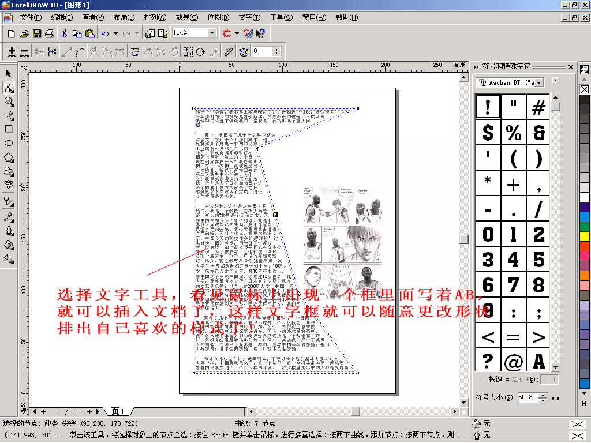Select the Rectangle tool
The image size is (591, 443).
9,129
